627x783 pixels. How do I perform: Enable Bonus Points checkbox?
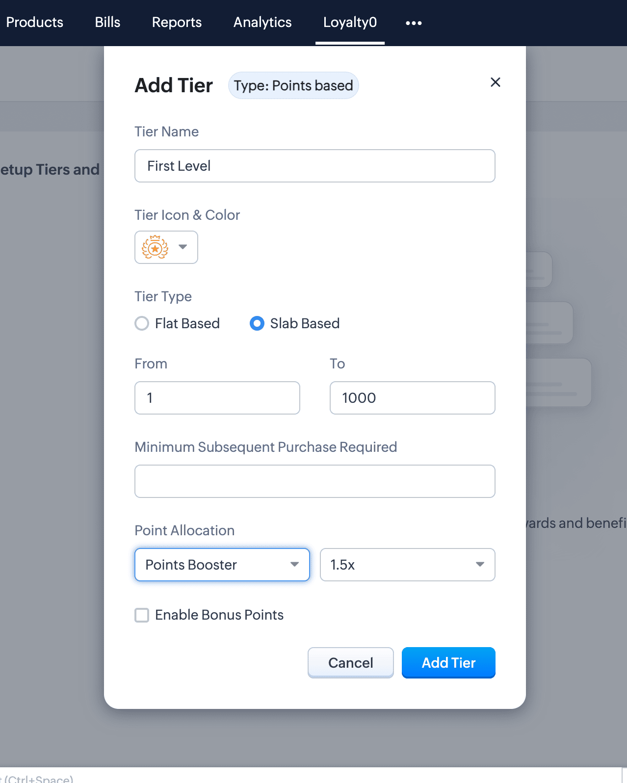[142, 615]
